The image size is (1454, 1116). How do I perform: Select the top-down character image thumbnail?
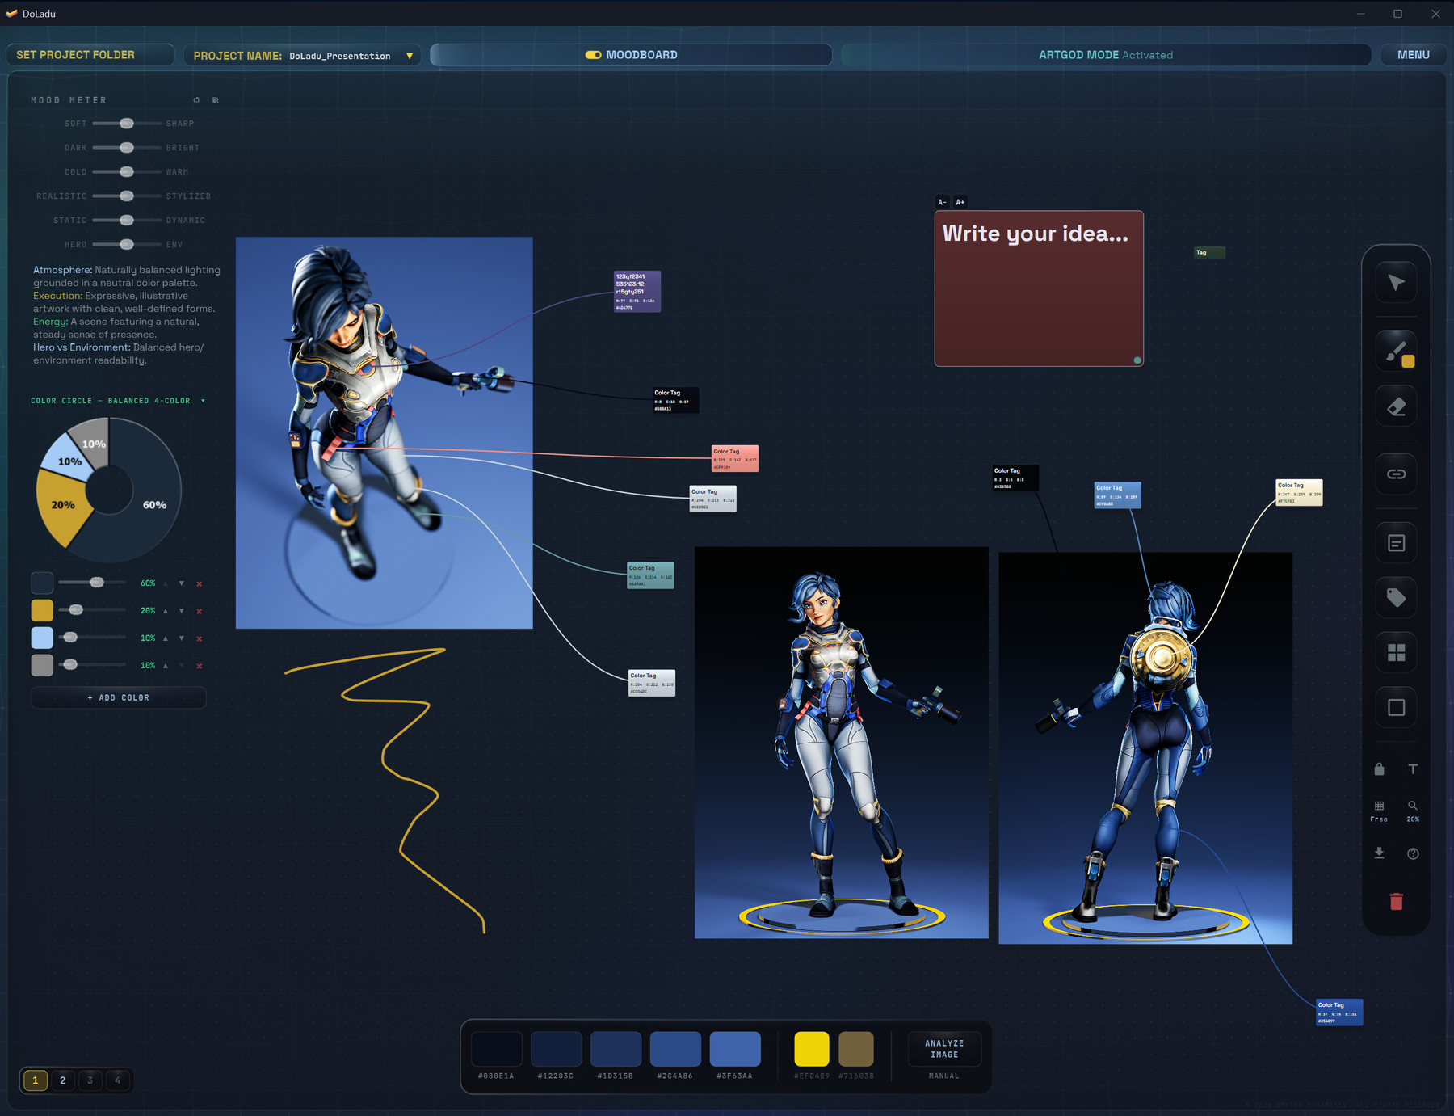click(x=385, y=432)
